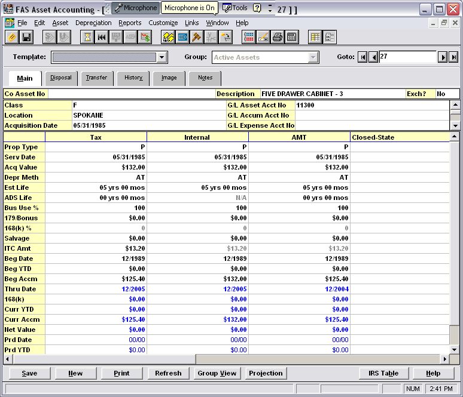Click the rewind-to-first toolbar icon
Viewport: 463px width, 397px height.
102,37
